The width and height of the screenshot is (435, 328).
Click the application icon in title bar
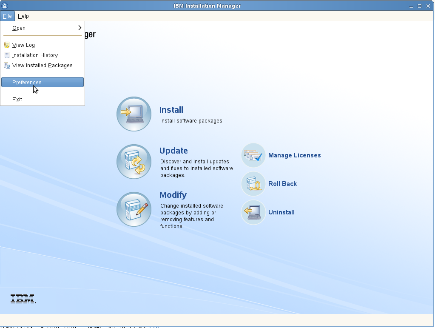click(5, 6)
